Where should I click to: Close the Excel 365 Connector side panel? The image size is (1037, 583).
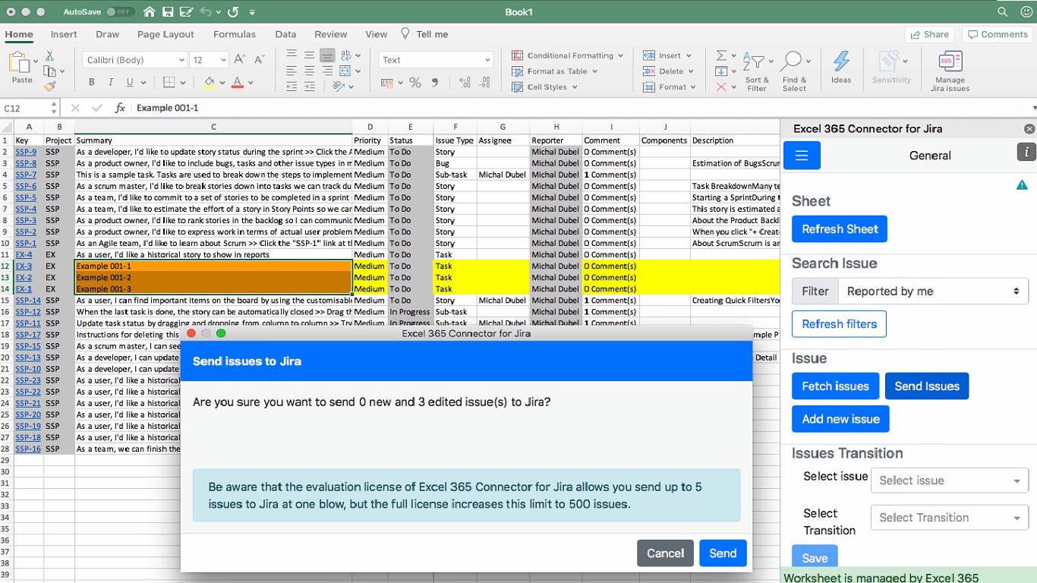pyautogui.click(x=1029, y=129)
